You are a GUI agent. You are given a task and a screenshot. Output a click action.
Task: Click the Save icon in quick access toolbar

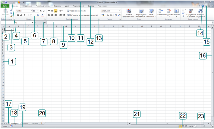tap(6, 2)
